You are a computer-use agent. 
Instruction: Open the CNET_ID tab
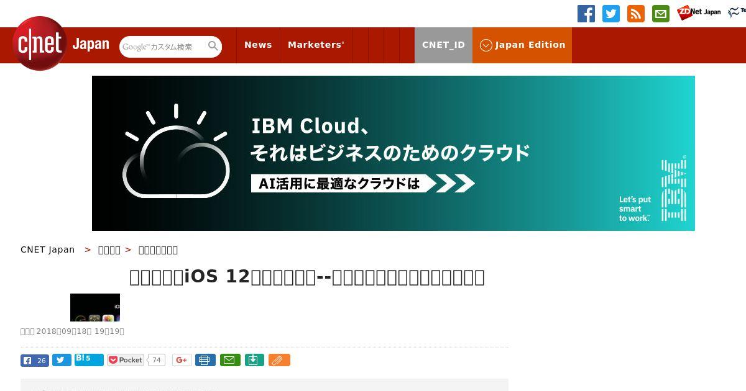(443, 45)
